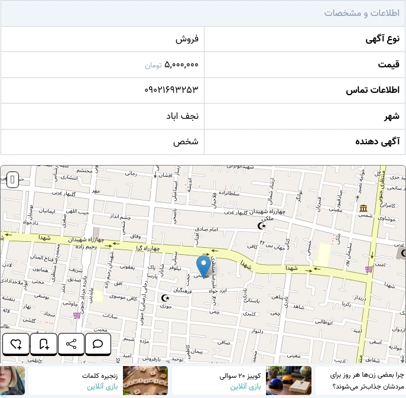Viewport: 406px width, 398px height.
Task: Click map label سلطانزاده
Action: pyautogui.click(x=229, y=193)
